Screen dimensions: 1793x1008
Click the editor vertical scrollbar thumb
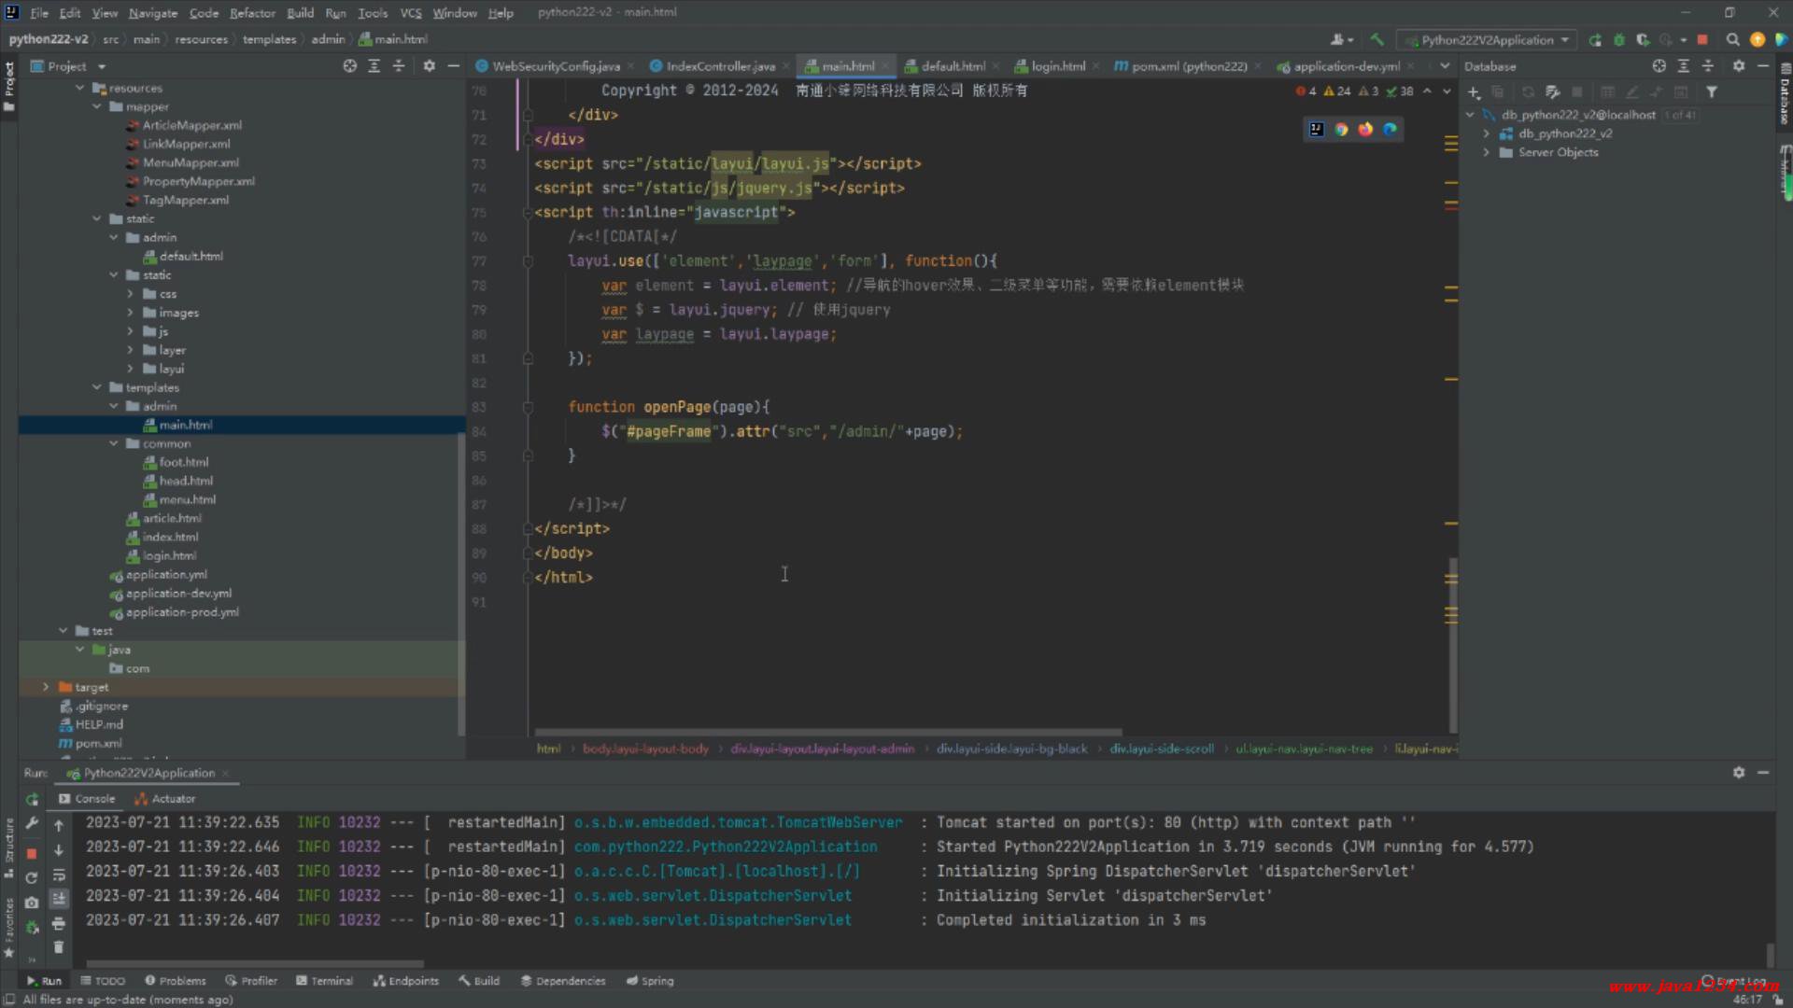pos(1452,644)
